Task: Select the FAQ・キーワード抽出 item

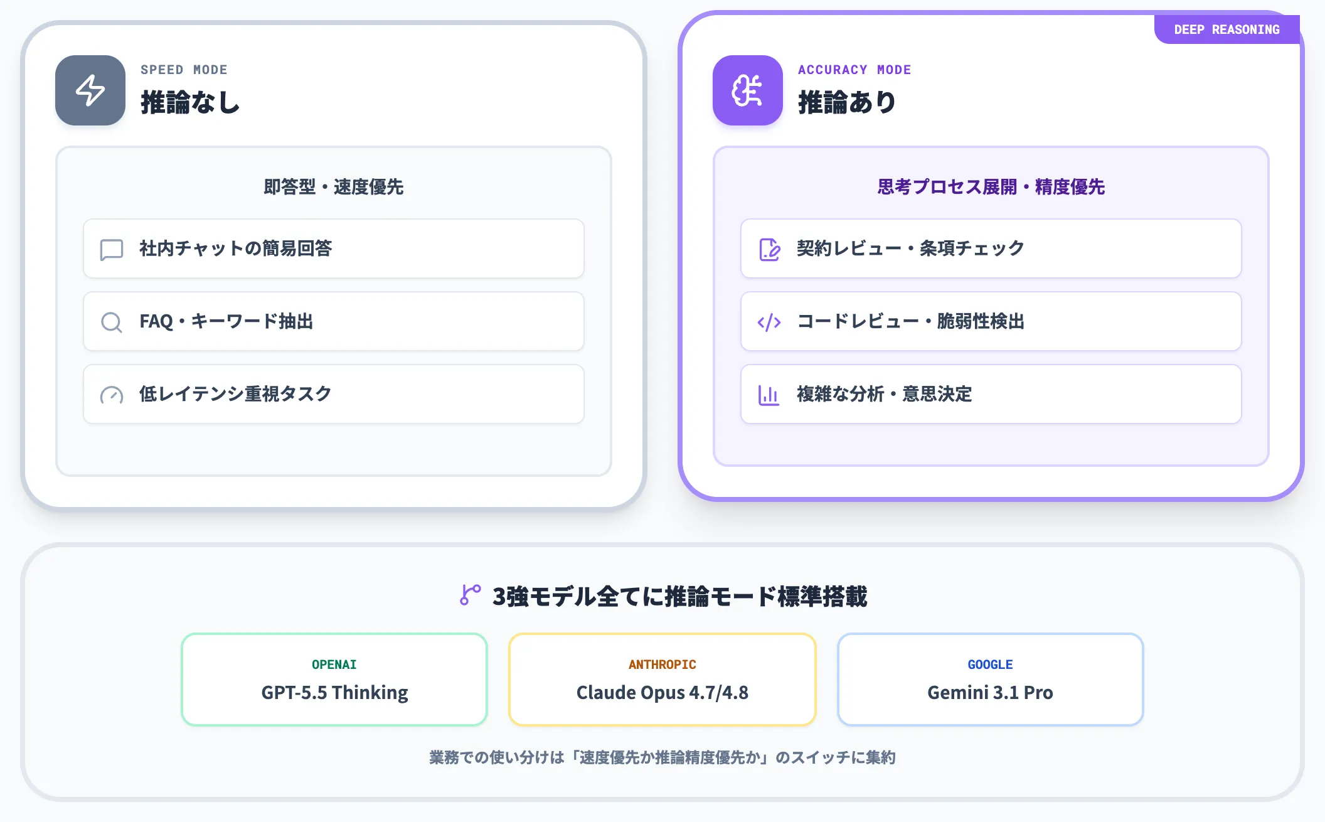Action: pos(334,321)
